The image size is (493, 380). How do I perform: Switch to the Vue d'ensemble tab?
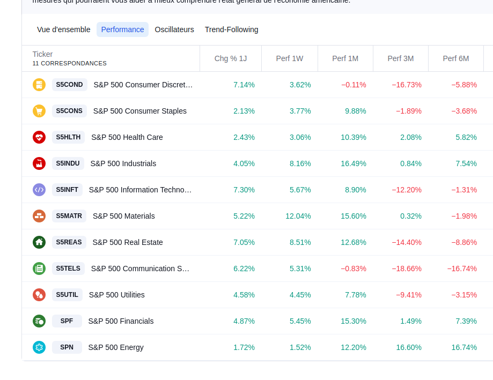pos(63,29)
